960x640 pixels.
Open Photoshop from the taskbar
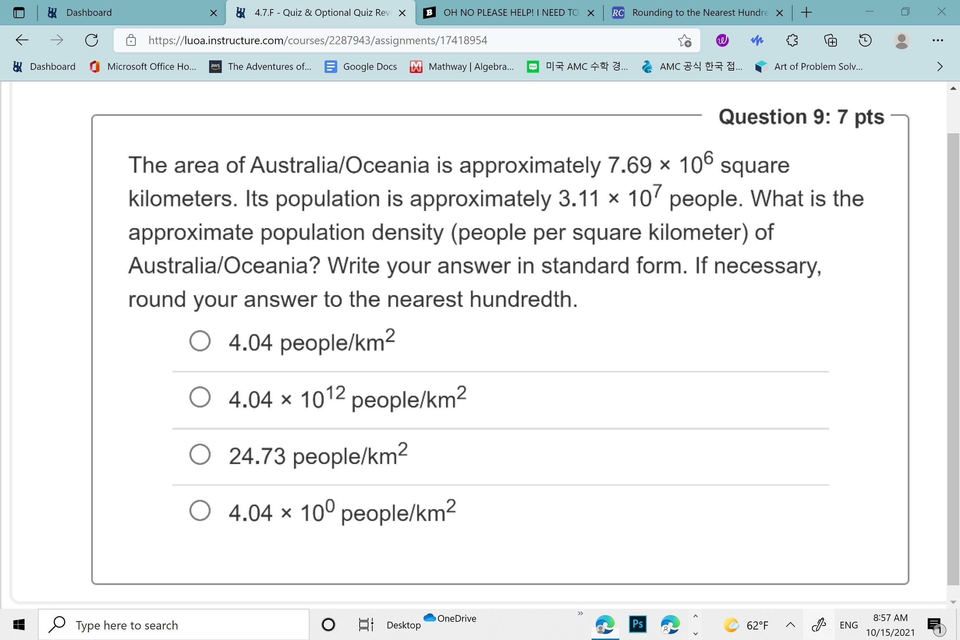pyautogui.click(x=638, y=624)
